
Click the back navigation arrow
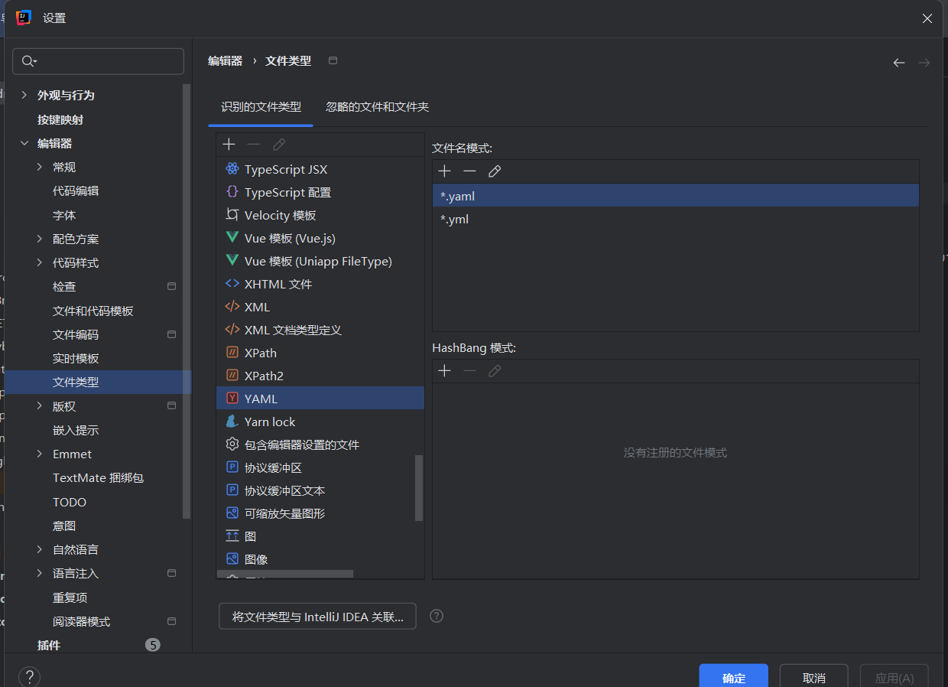899,63
